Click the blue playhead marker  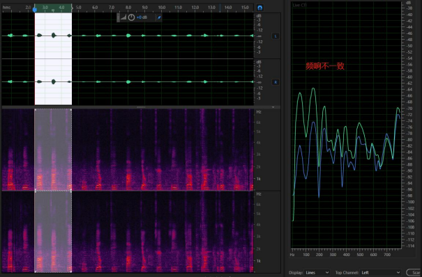coord(34,10)
